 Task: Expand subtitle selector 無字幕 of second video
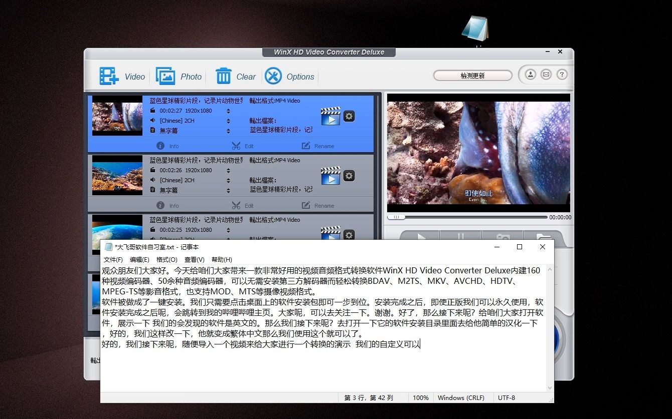[229, 190]
